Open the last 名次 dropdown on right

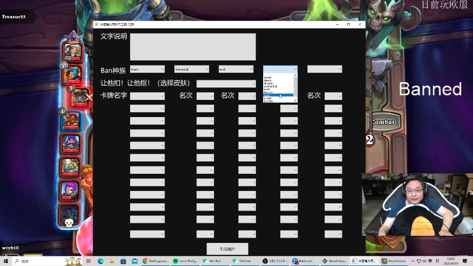333,96
